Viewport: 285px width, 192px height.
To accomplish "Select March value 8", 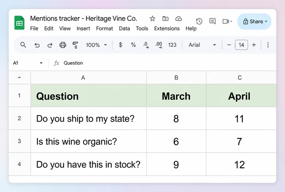I will [x=176, y=118].
